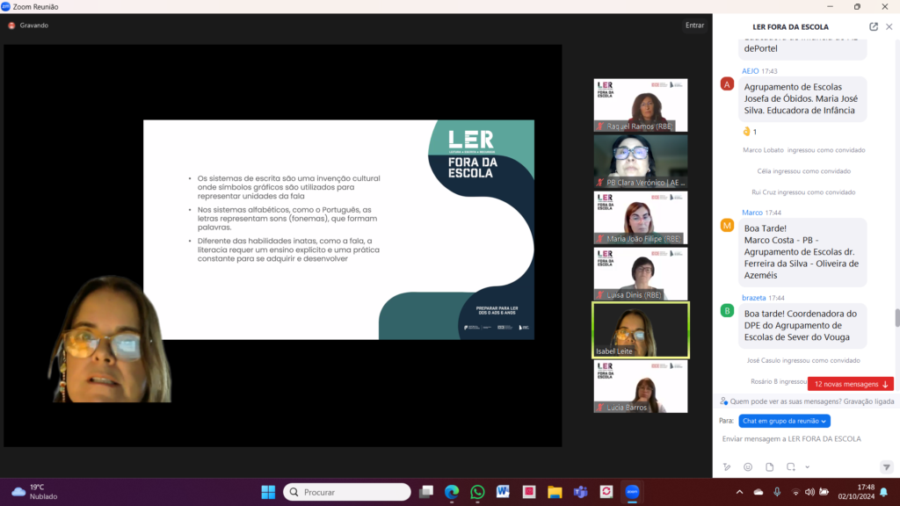Open the emoji picker in chat
This screenshot has width=900, height=506.
[748, 466]
